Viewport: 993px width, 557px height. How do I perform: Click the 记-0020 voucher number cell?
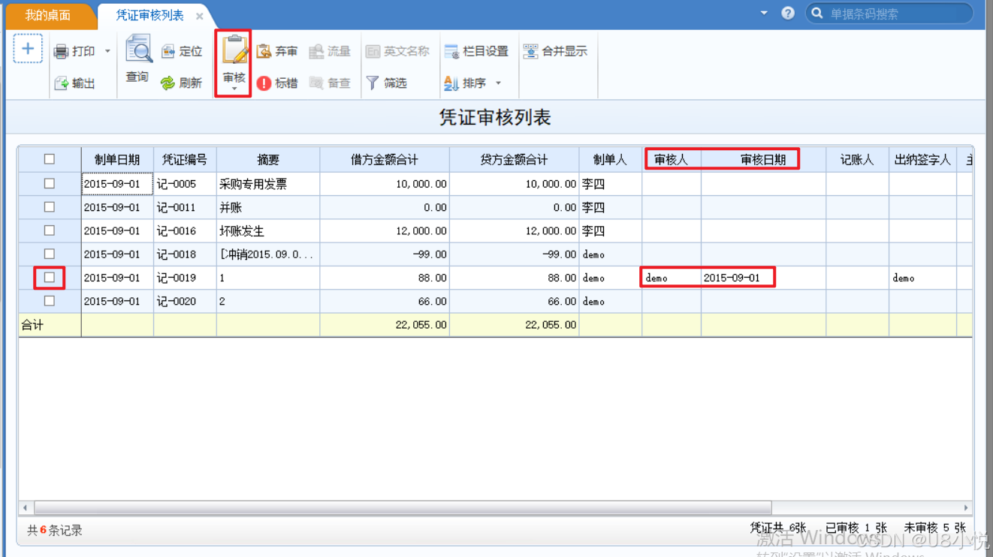[185, 301]
